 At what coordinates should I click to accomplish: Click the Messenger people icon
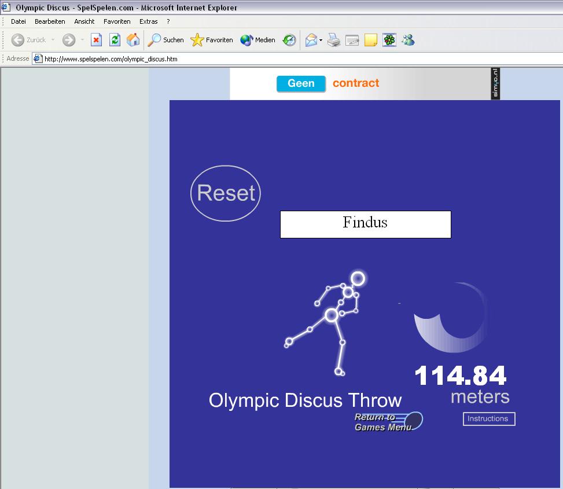coord(409,40)
